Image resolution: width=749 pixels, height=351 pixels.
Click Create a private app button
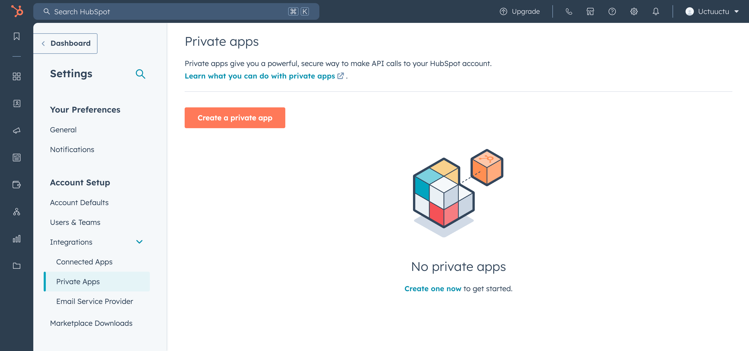click(x=235, y=118)
